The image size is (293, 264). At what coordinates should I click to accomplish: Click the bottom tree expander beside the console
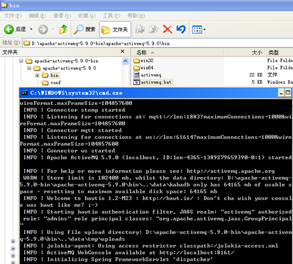click(x=13, y=262)
